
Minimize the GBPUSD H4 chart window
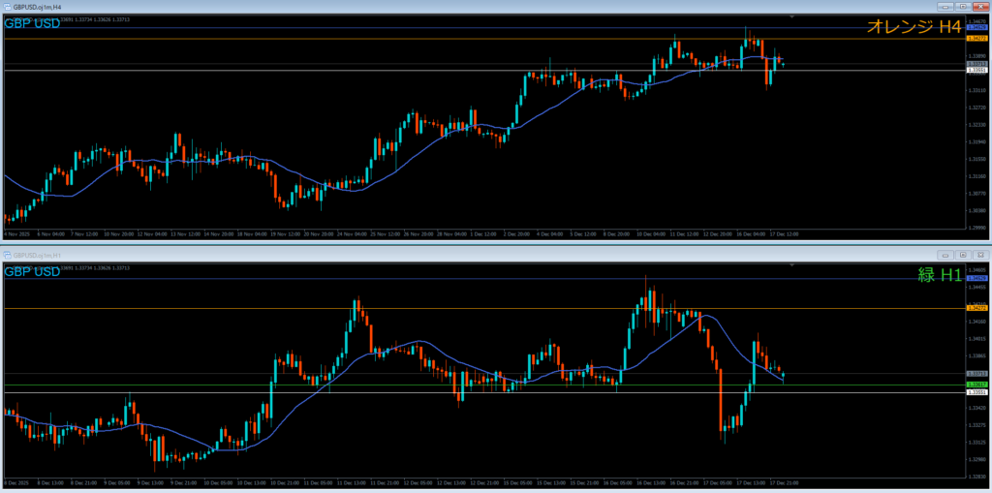947,7
